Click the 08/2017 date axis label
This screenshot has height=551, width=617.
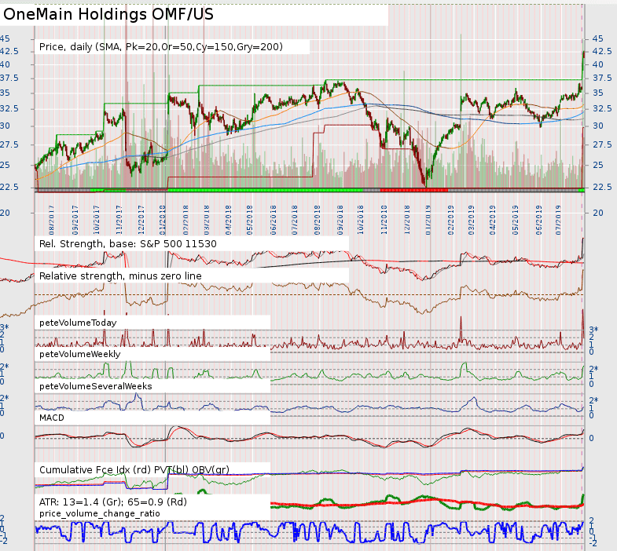pyautogui.click(x=52, y=220)
